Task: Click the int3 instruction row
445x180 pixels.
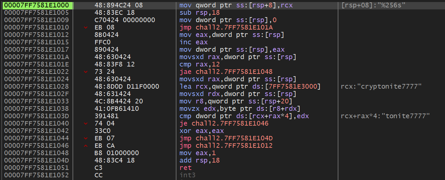Action: [x=187, y=175]
